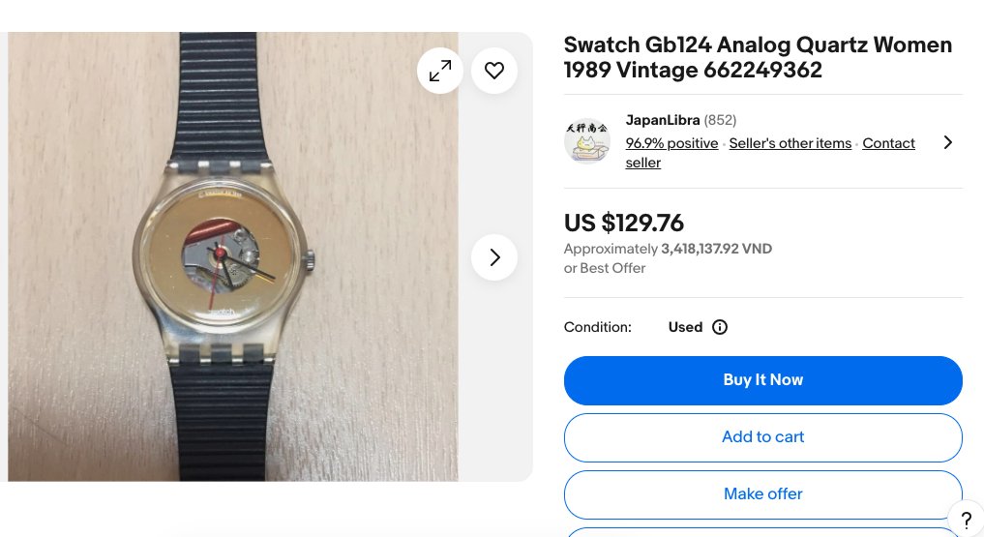
Task: Click the US $129.76 price
Action: click(x=623, y=223)
